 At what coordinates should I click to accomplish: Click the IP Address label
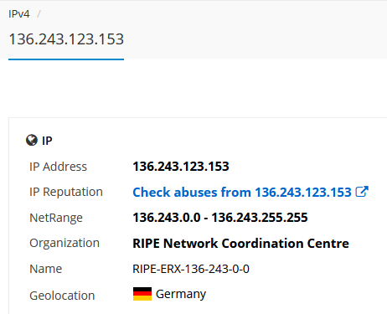click(59, 167)
